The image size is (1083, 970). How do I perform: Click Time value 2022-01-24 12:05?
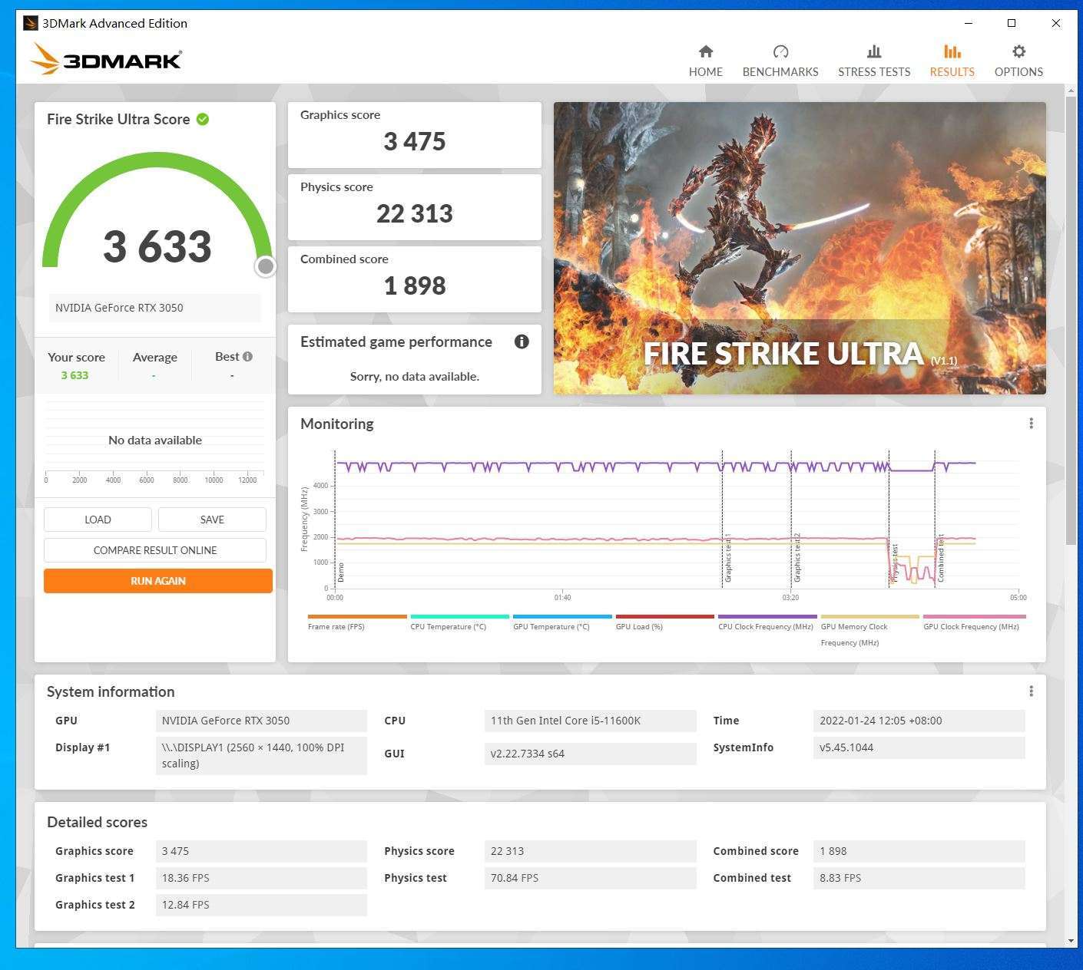(x=919, y=721)
